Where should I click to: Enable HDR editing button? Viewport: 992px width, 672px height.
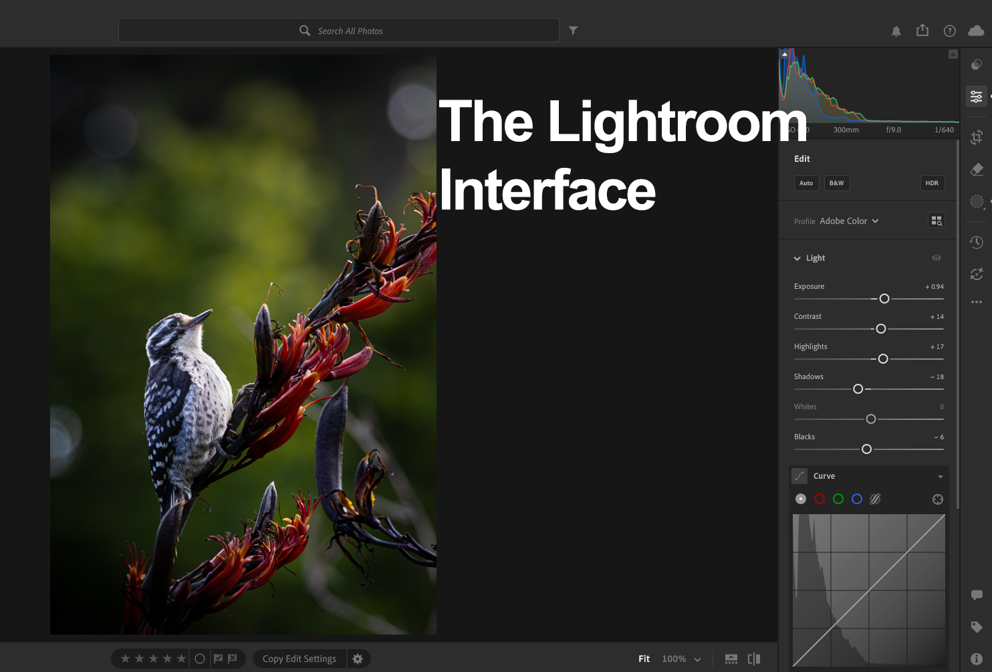(932, 183)
